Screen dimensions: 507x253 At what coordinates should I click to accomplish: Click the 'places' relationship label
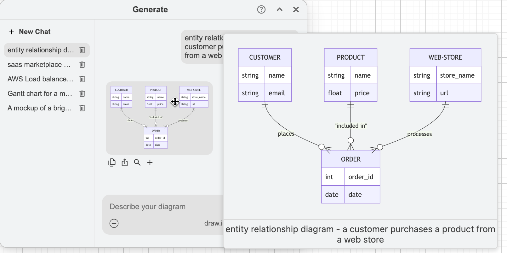coord(286,134)
